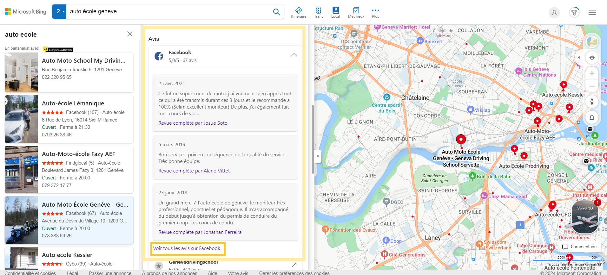
Task: Open the Itinéraire directions tool
Action: coord(299,13)
